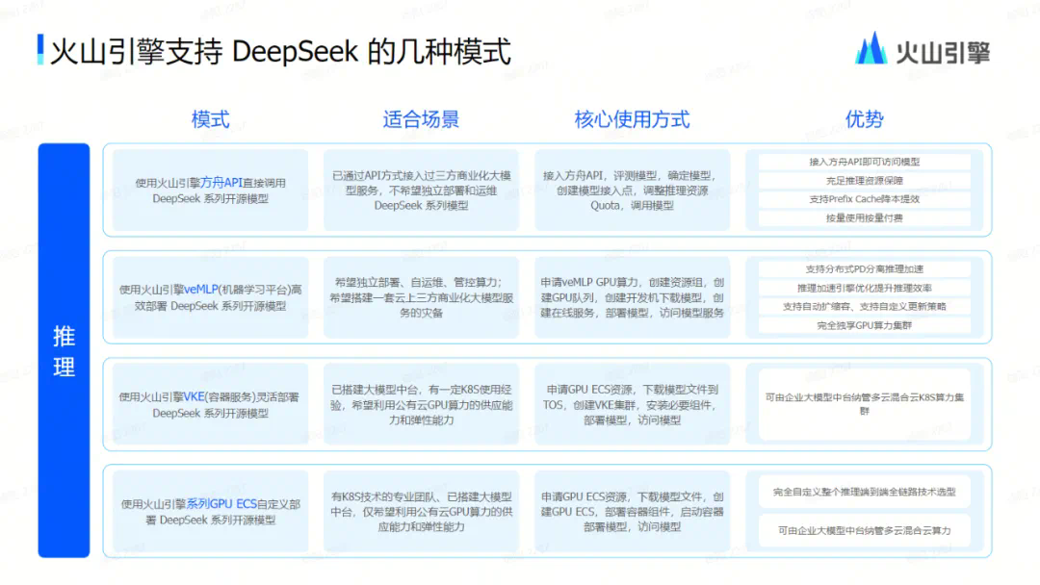The width and height of the screenshot is (1040, 585).
Task: Select the blue 推理 vertical sidebar label
Action: point(64,351)
